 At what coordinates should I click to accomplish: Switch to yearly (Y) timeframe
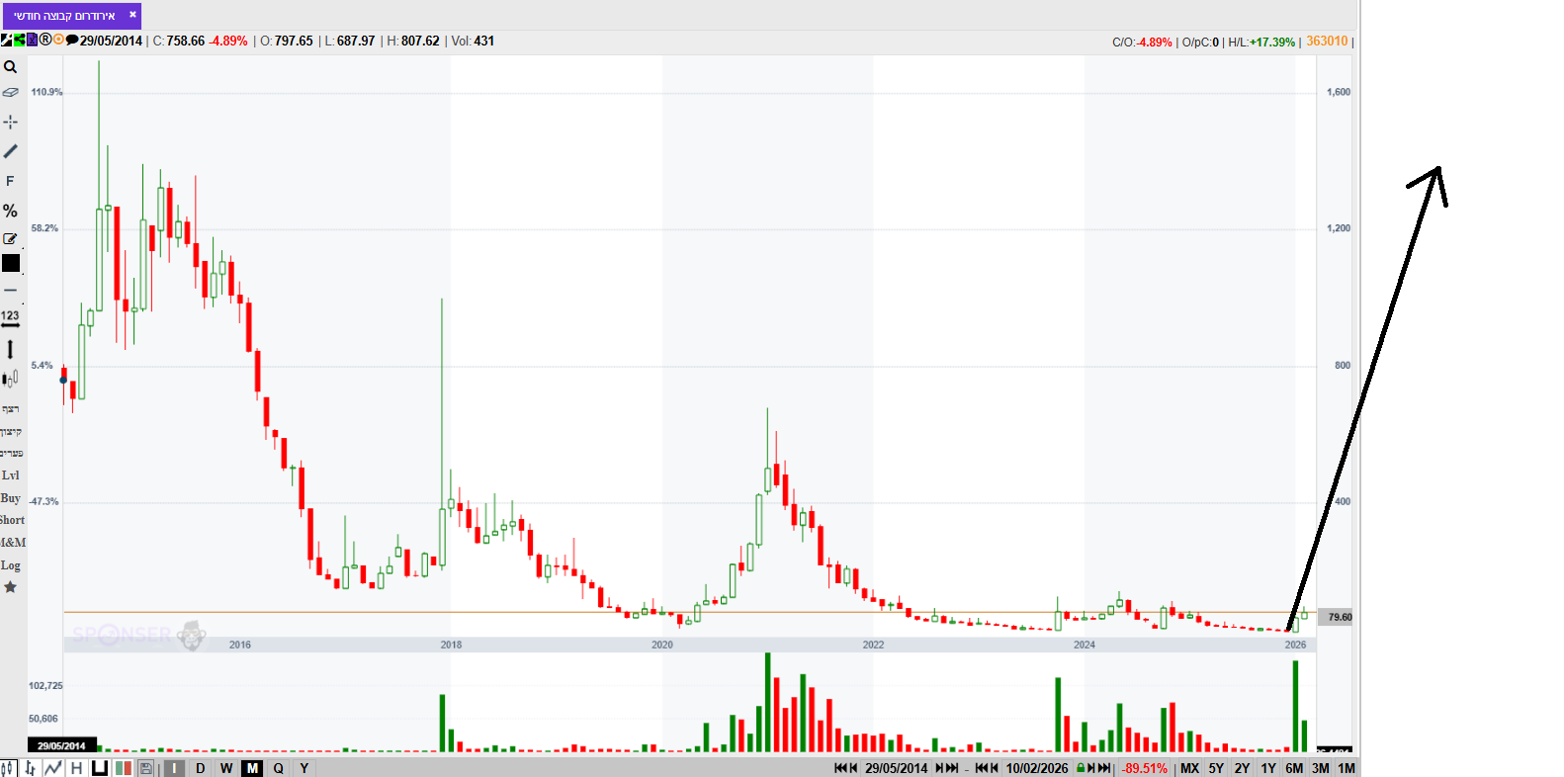point(304,768)
